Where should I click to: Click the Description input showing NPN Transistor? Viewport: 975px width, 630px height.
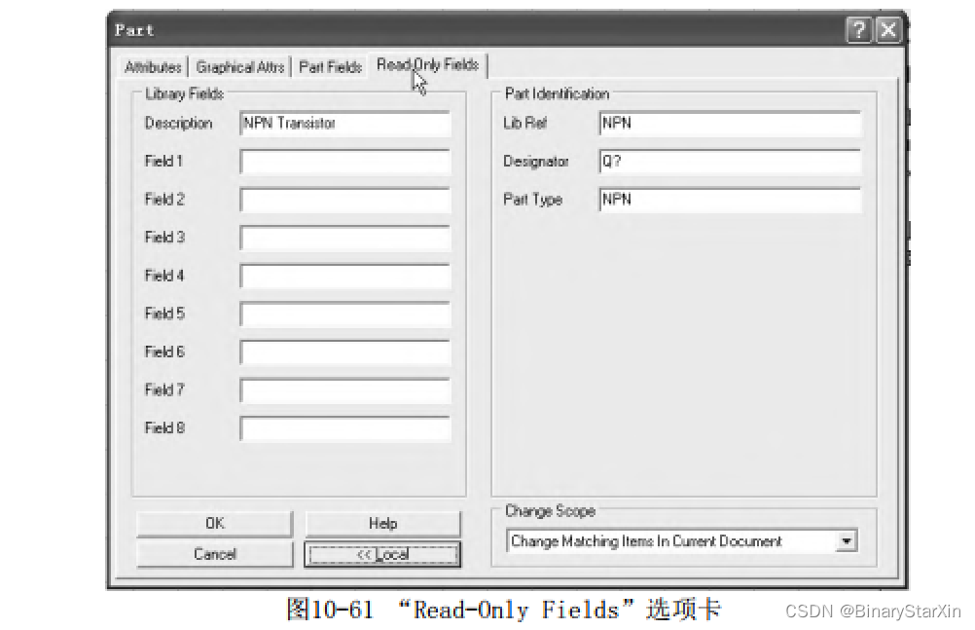point(345,124)
